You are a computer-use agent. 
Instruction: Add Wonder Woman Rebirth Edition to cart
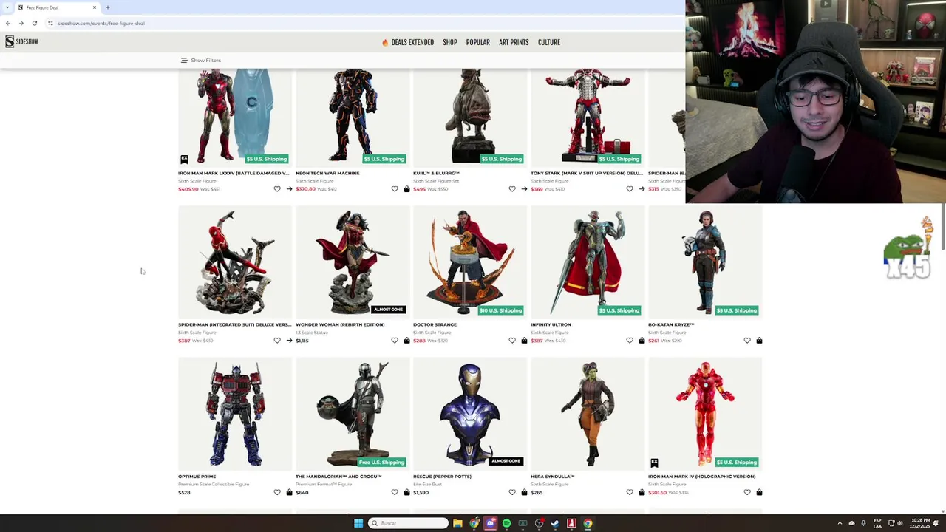[x=406, y=341]
